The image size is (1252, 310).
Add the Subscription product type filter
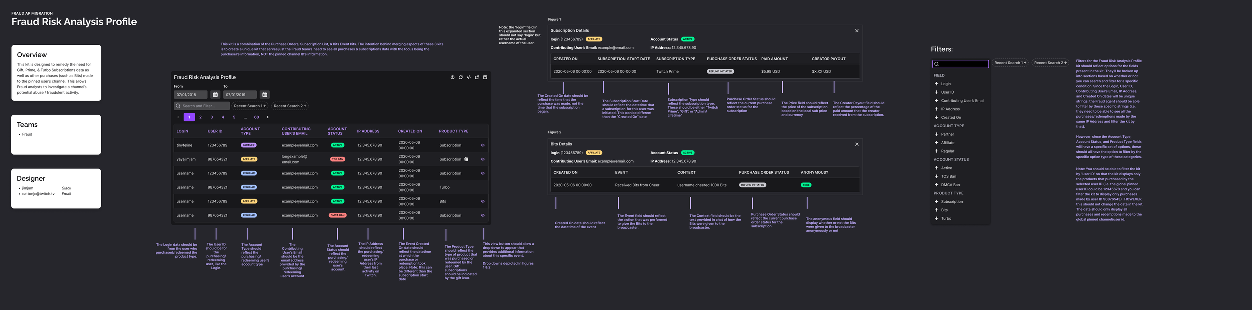(936, 202)
